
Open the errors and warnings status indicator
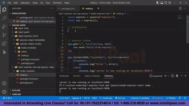click(x=7, y=98)
